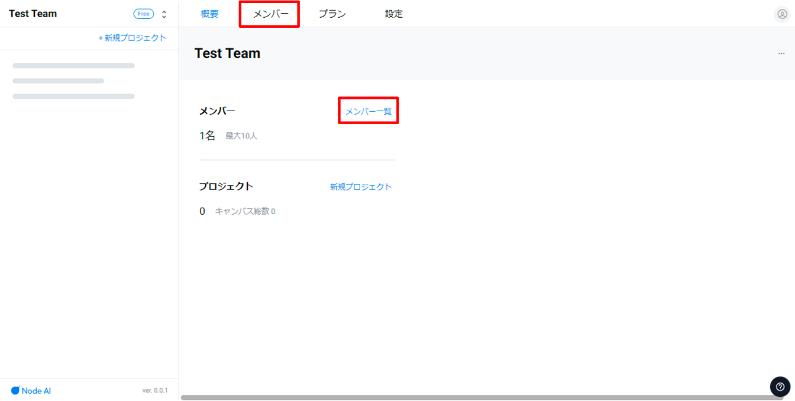Click the Node AI logo
This screenshot has width=795, height=401.
(x=31, y=390)
